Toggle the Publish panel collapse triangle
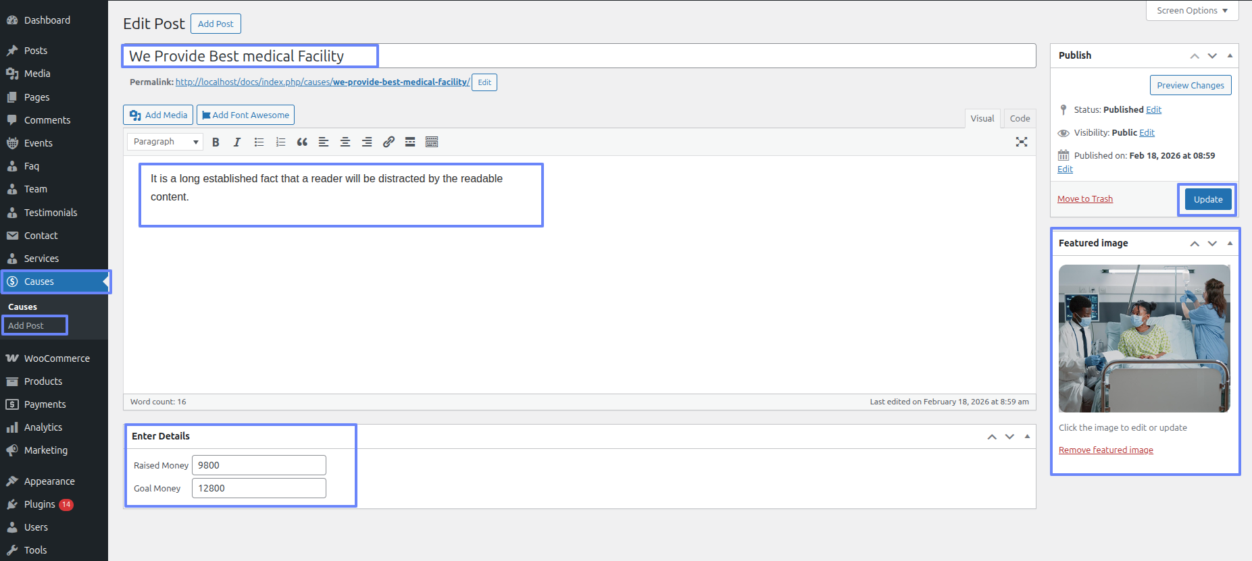1252x561 pixels. (1230, 55)
